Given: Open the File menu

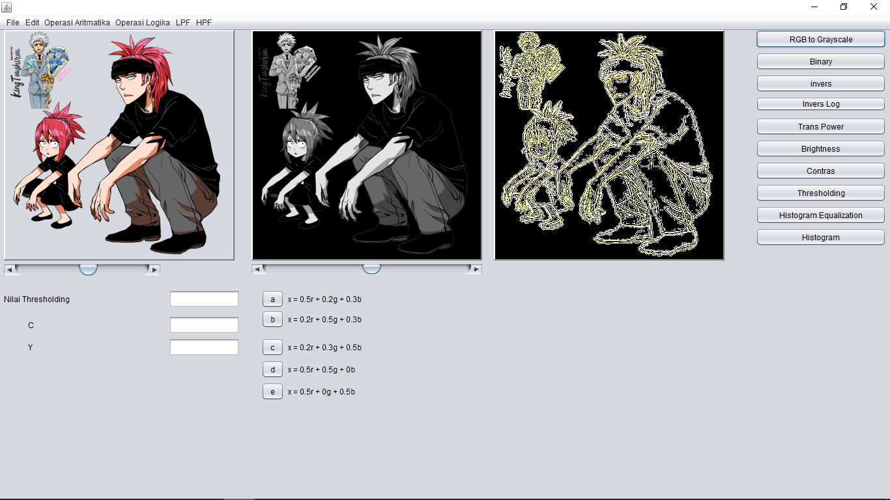Looking at the screenshot, I should [x=13, y=22].
